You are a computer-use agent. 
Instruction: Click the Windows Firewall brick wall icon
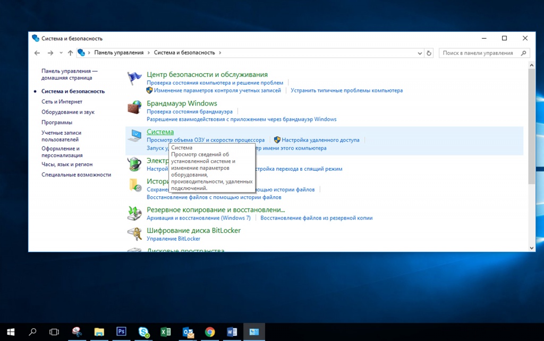pos(134,107)
